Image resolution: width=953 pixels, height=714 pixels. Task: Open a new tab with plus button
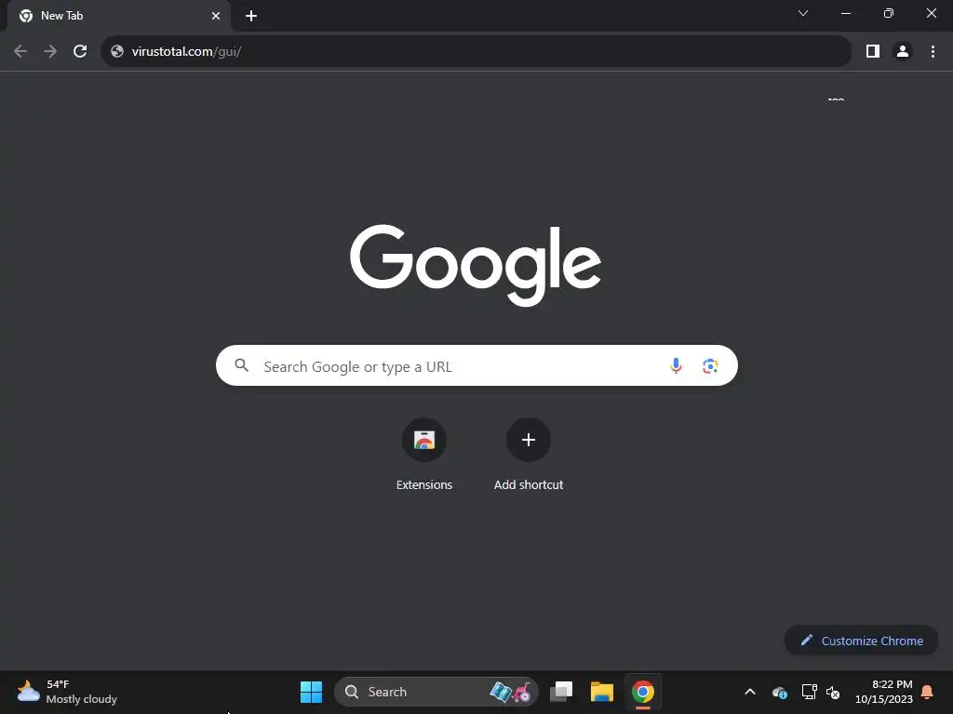tap(251, 16)
